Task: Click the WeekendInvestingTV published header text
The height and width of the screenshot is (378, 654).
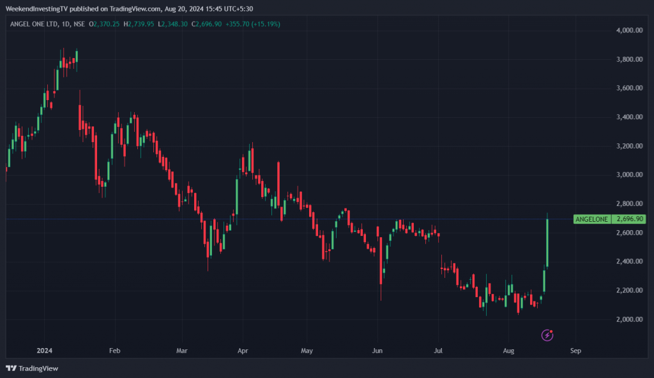Action: pos(129,9)
